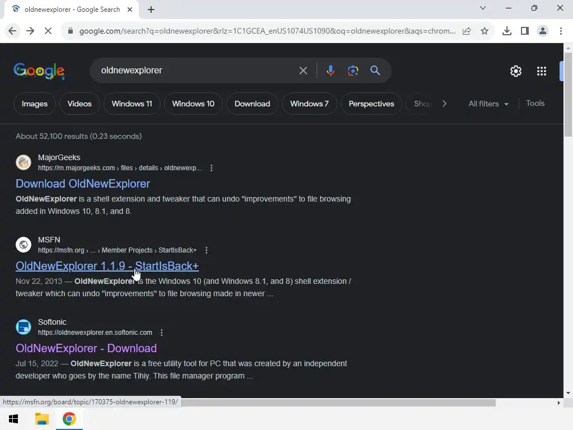Viewport: 573px width, 430px height.
Task: Click the browser back arrow
Action: (12, 31)
